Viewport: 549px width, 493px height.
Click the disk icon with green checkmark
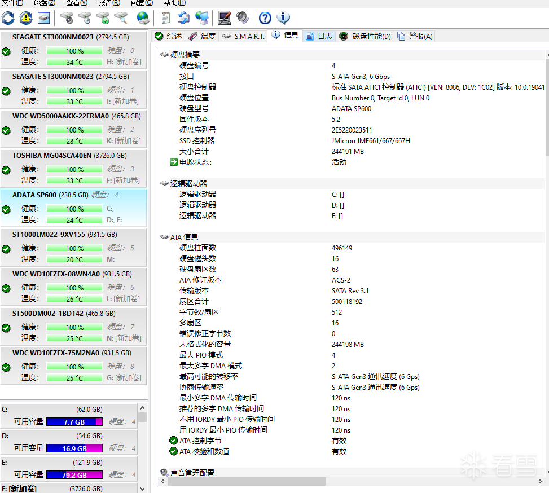pyautogui.click(x=103, y=18)
